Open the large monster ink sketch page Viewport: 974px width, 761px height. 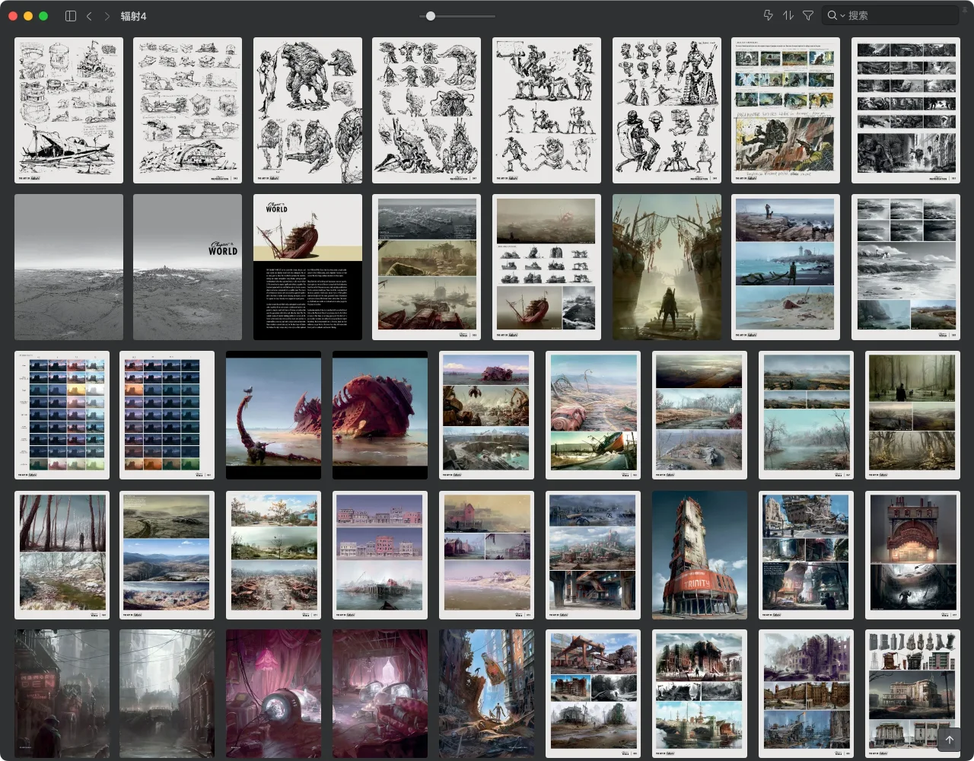tap(307, 110)
